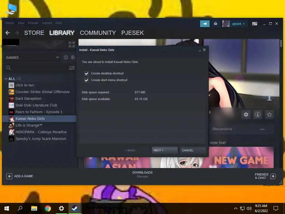The height and width of the screenshot is (214, 285).
Task: Open the View menu
Action: 21,23
